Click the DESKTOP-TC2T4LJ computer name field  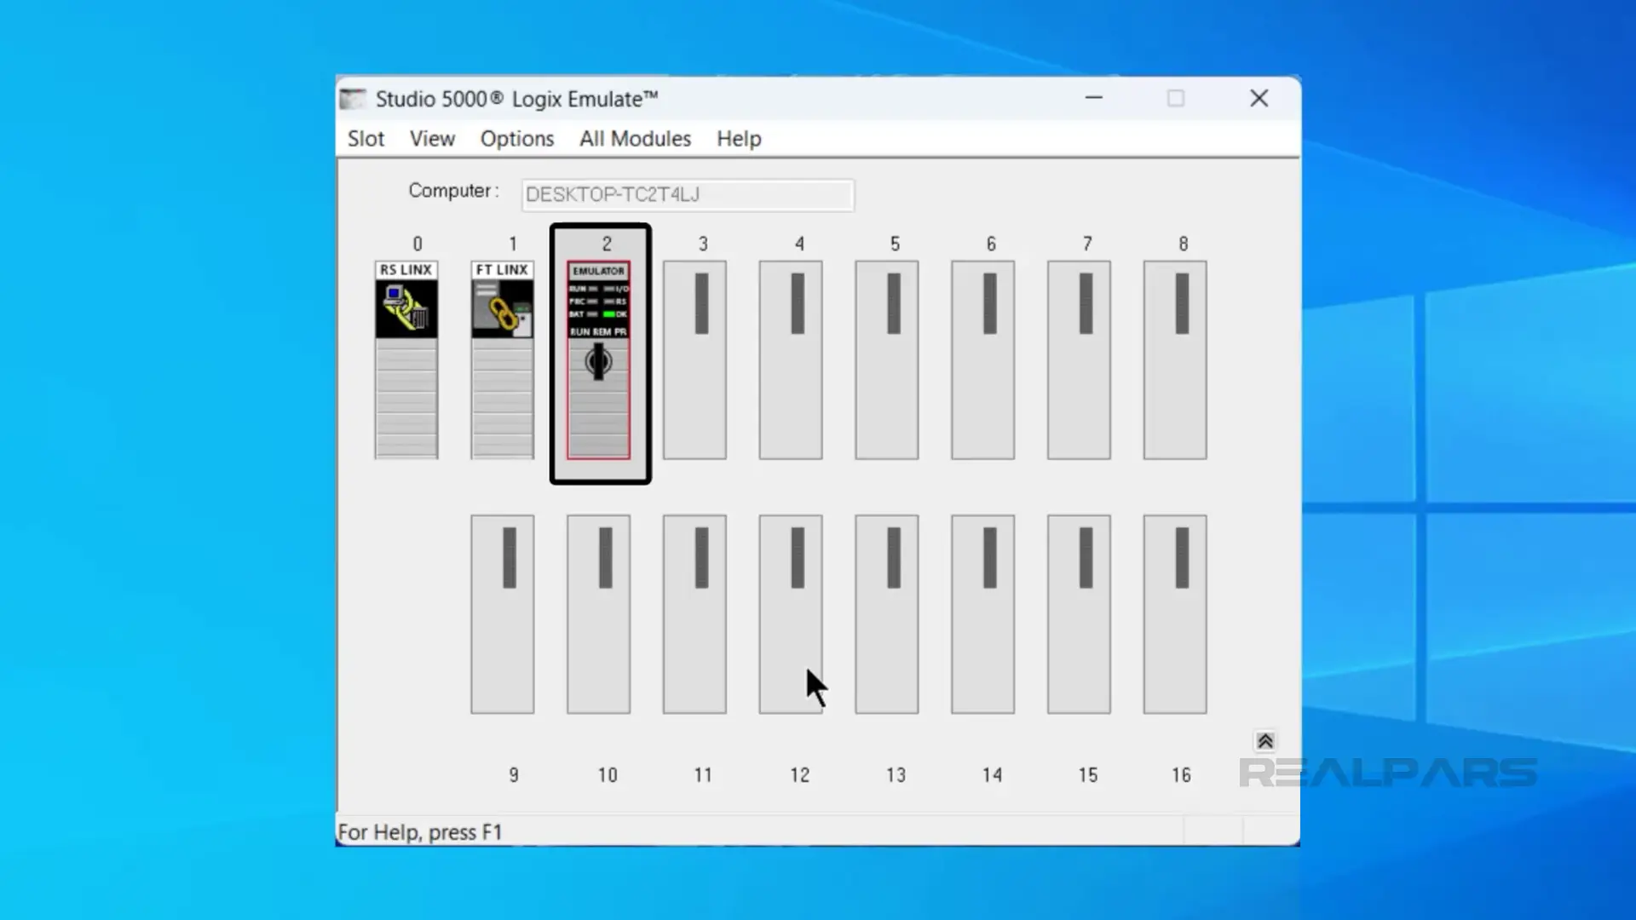[687, 195]
